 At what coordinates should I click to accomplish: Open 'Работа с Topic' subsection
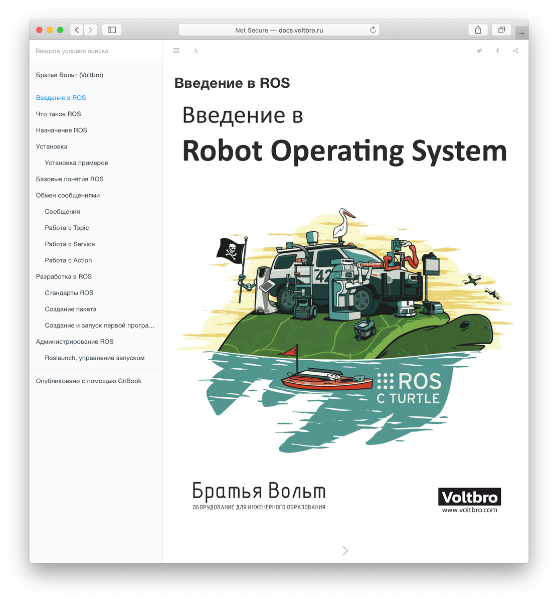pos(96,228)
